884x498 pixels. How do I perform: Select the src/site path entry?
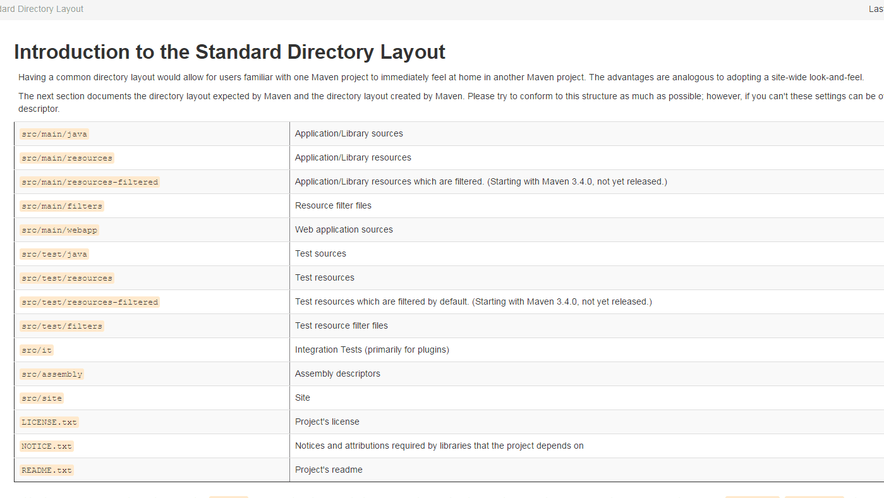click(42, 398)
